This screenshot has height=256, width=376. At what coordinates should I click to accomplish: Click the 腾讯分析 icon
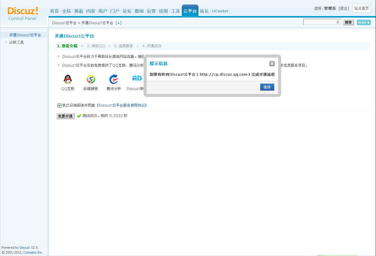point(114,79)
